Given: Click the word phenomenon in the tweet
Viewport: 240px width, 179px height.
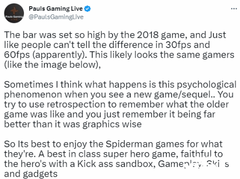Looking at the screenshot, I should tap(33, 95).
